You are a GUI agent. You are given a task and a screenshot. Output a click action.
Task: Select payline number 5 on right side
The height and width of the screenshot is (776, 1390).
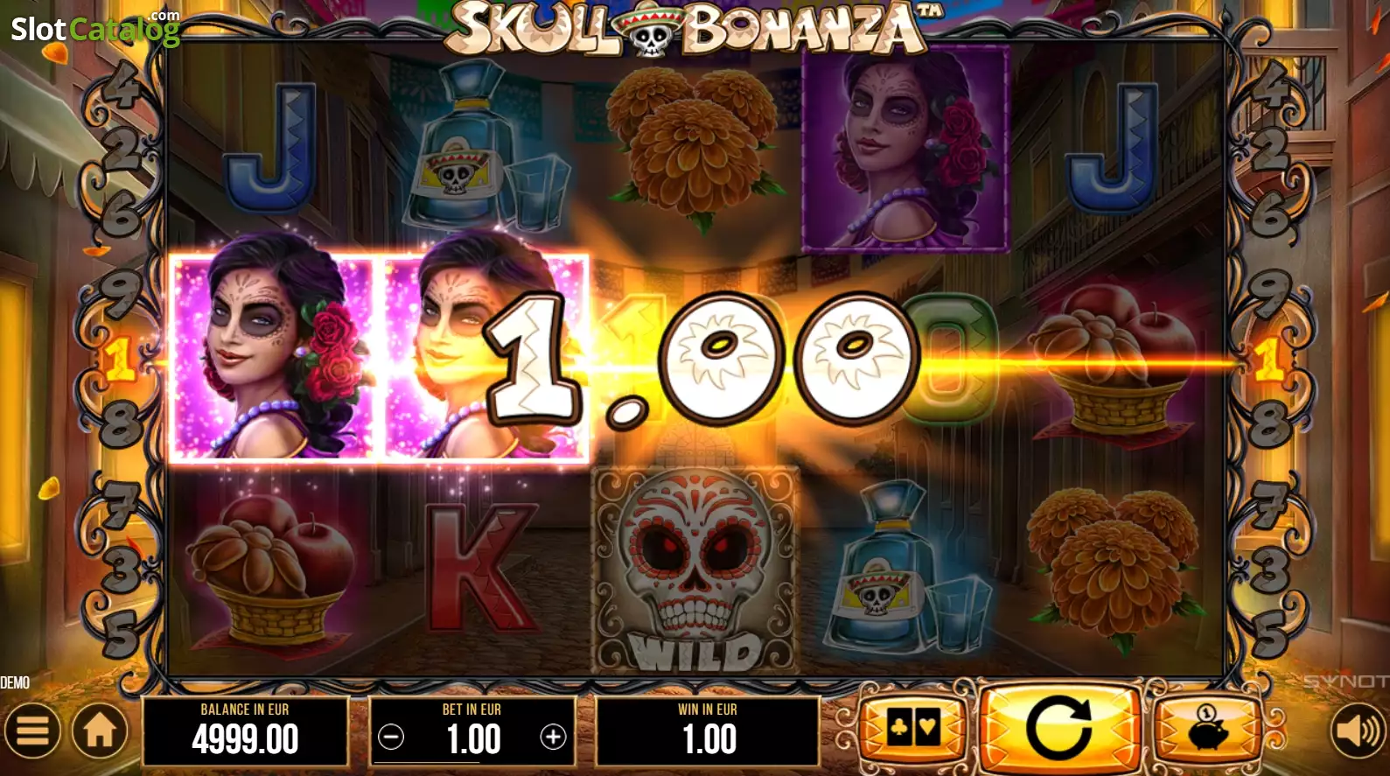(1270, 633)
